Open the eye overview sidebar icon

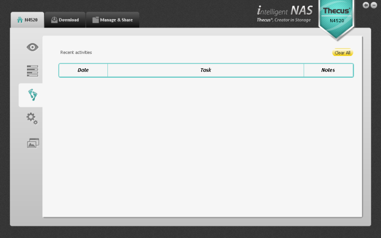pos(32,47)
